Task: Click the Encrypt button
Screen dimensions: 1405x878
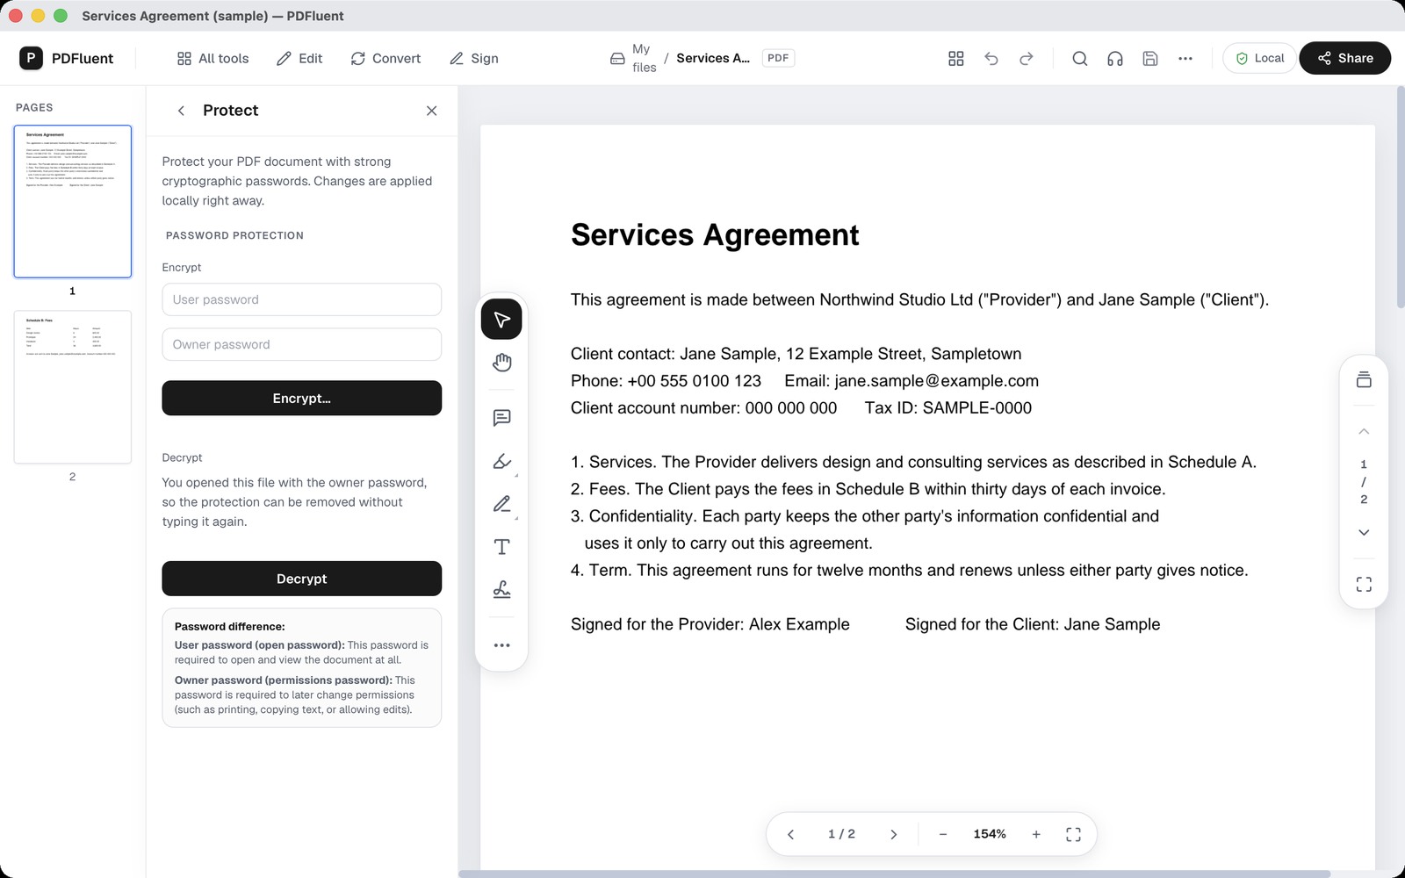Action: (x=301, y=398)
